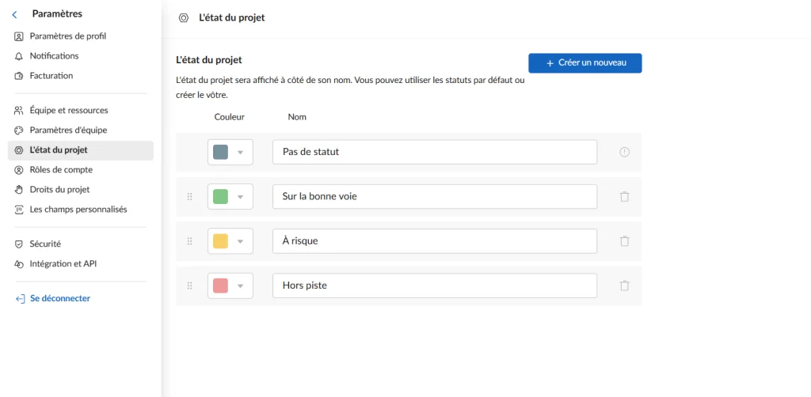Click the yellow color swatch for À risque
This screenshot has height=397, width=811.
pos(220,241)
